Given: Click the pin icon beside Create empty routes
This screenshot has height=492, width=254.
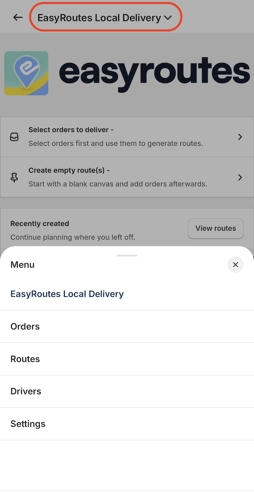Looking at the screenshot, I should point(14,177).
